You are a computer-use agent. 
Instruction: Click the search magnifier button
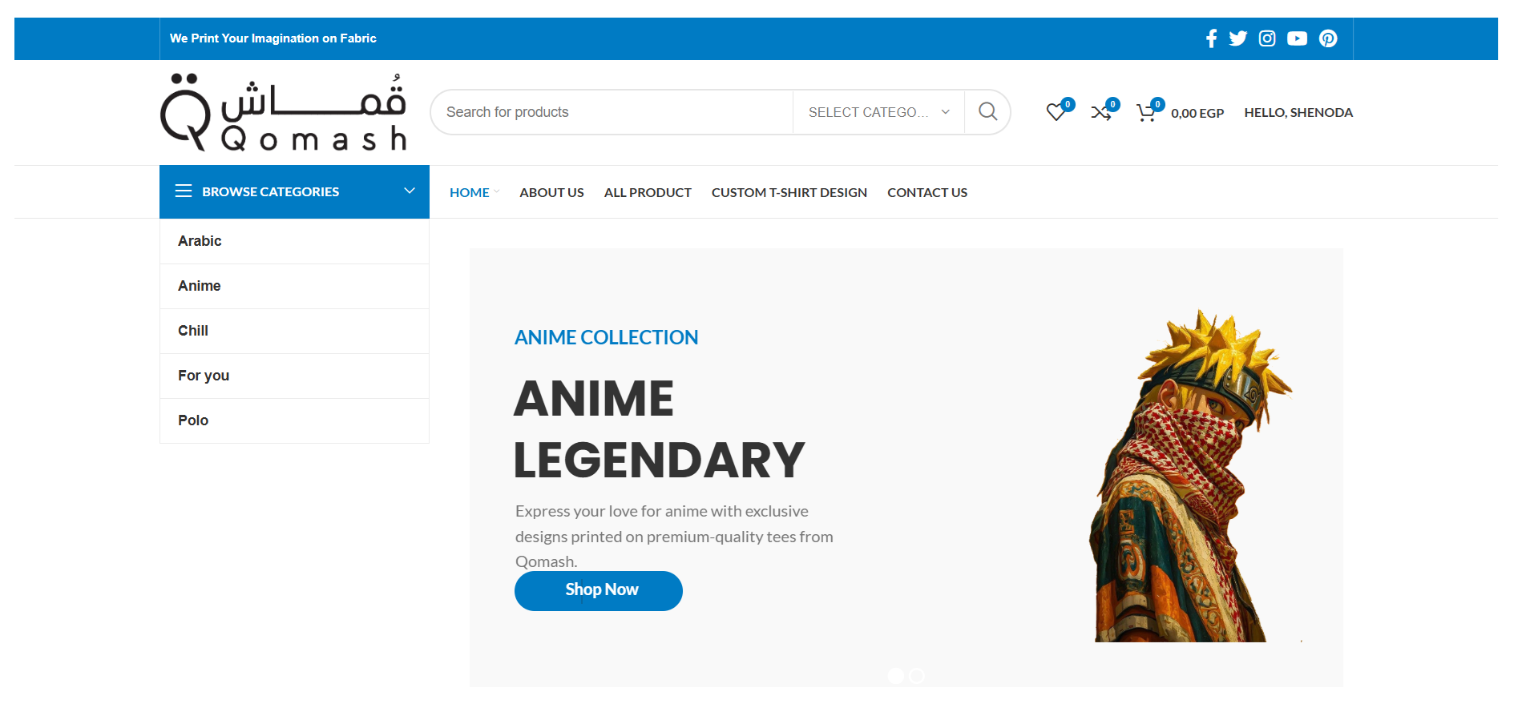pos(987,112)
